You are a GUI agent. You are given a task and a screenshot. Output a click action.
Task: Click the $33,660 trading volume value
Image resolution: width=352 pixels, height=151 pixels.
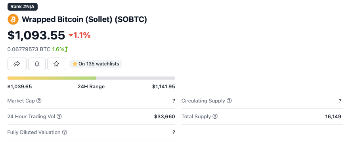(165, 116)
